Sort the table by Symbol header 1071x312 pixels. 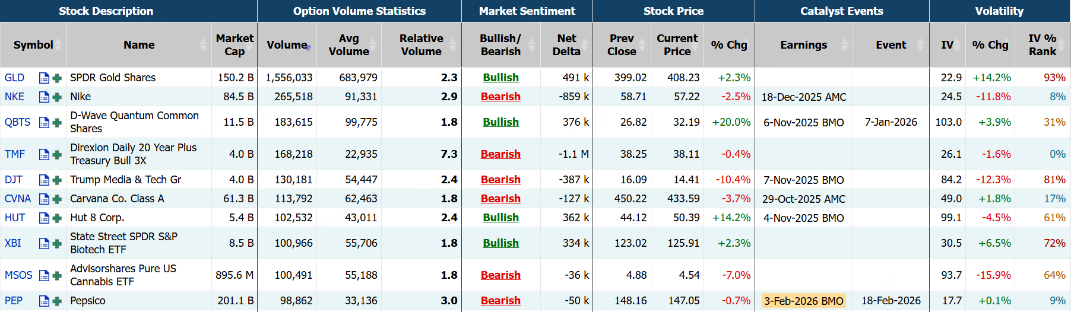33,45
